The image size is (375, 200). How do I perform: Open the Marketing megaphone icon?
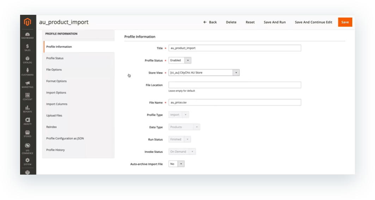pyautogui.click(x=27, y=84)
